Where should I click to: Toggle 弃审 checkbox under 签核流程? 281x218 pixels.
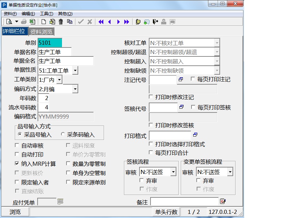[x=142, y=180]
